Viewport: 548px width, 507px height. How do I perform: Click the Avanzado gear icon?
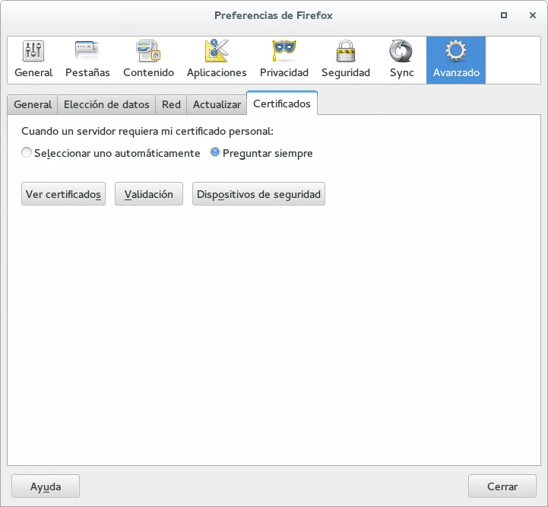[456, 59]
